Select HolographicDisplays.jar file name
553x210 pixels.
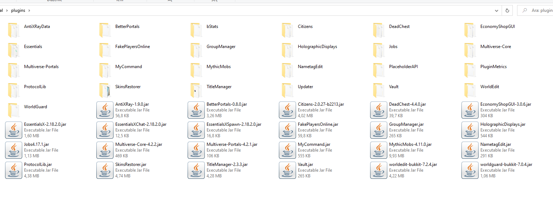point(503,124)
